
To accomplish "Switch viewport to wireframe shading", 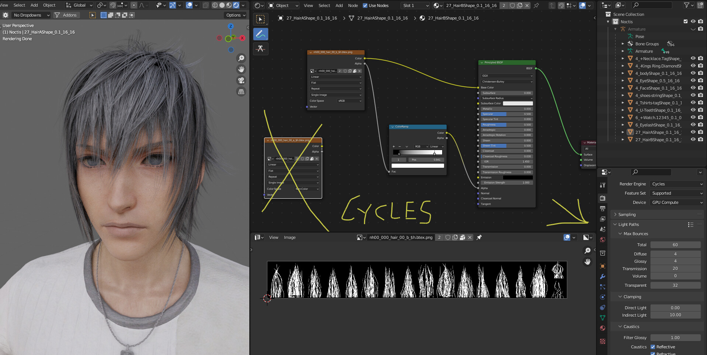I will tap(215, 5).
